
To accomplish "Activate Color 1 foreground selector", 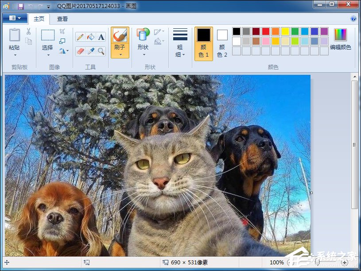I will 203,43.
